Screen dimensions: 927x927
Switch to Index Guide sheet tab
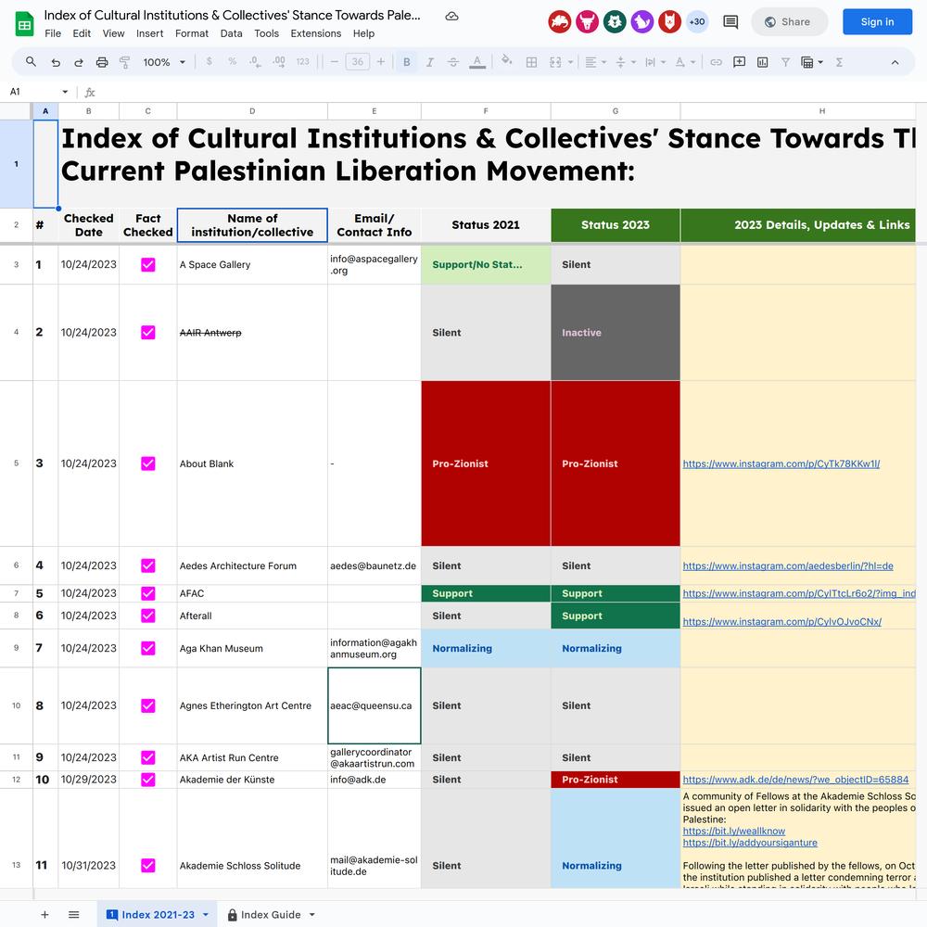click(271, 915)
